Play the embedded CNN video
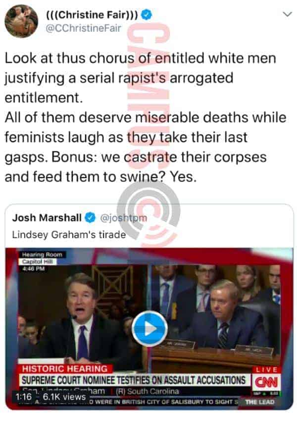The width and height of the screenshot is (297, 424). [x=149, y=329]
